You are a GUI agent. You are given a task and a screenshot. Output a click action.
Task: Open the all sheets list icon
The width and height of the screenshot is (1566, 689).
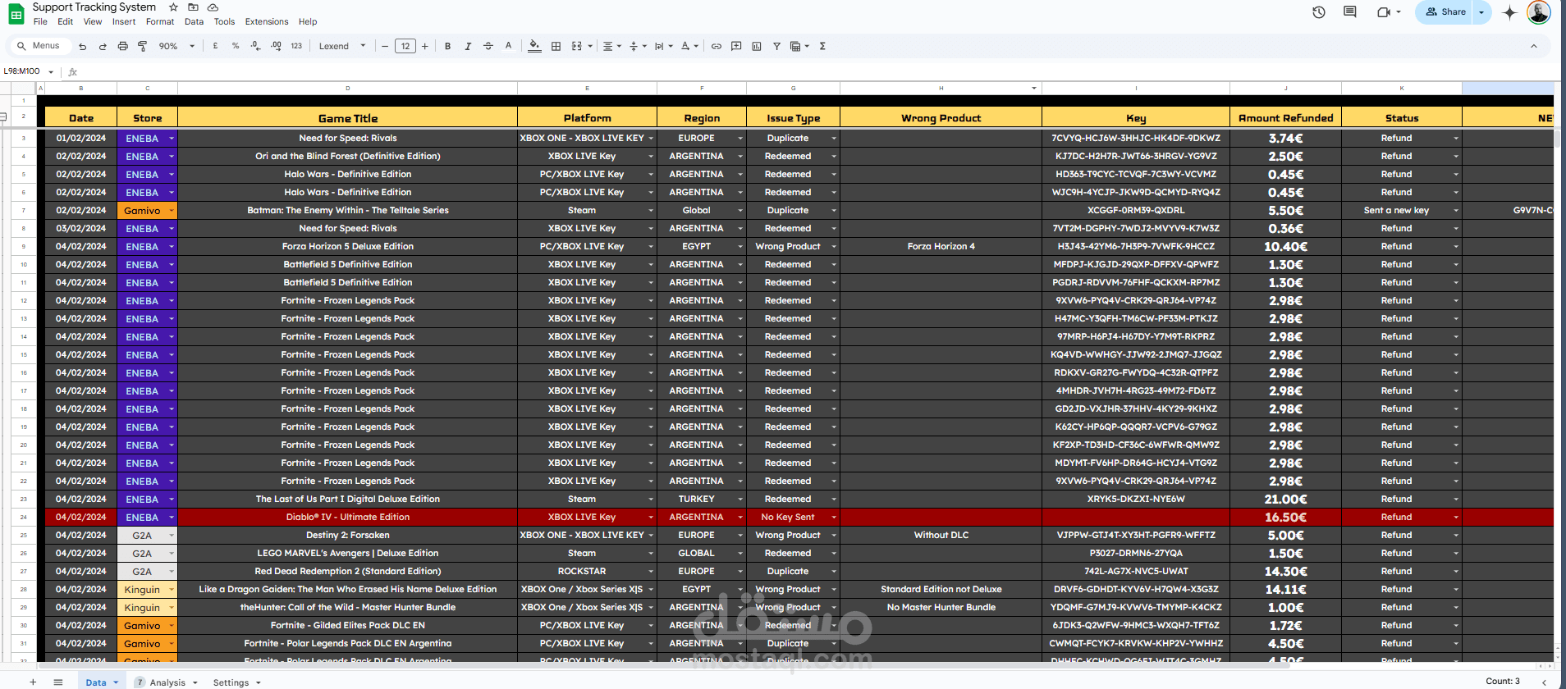tap(58, 682)
